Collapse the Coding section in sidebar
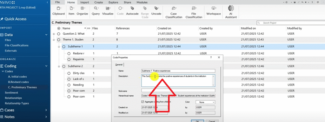 pos(46,66)
